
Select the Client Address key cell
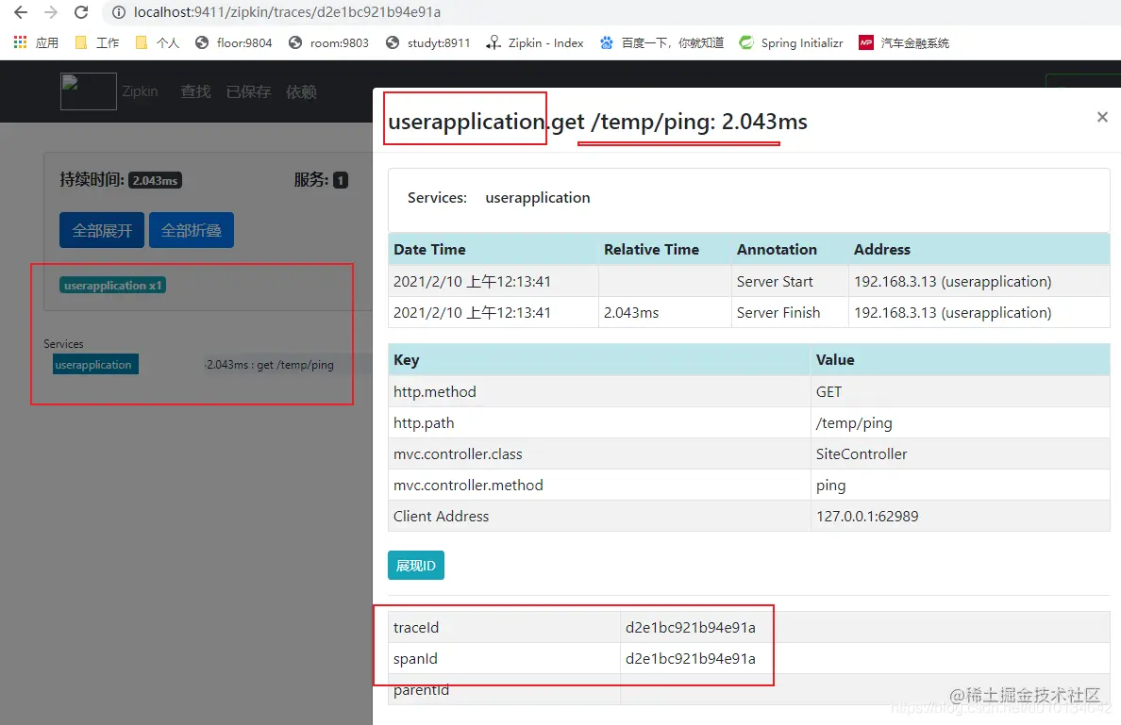[599, 516]
